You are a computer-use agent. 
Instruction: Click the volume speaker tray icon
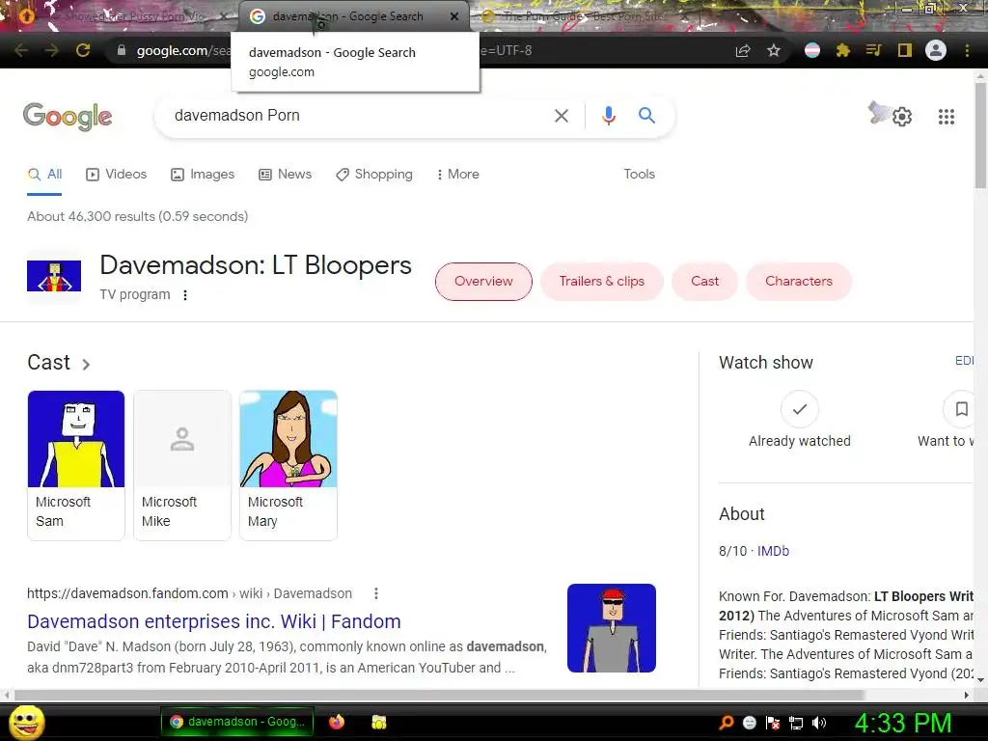pyautogui.click(x=819, y=723)
